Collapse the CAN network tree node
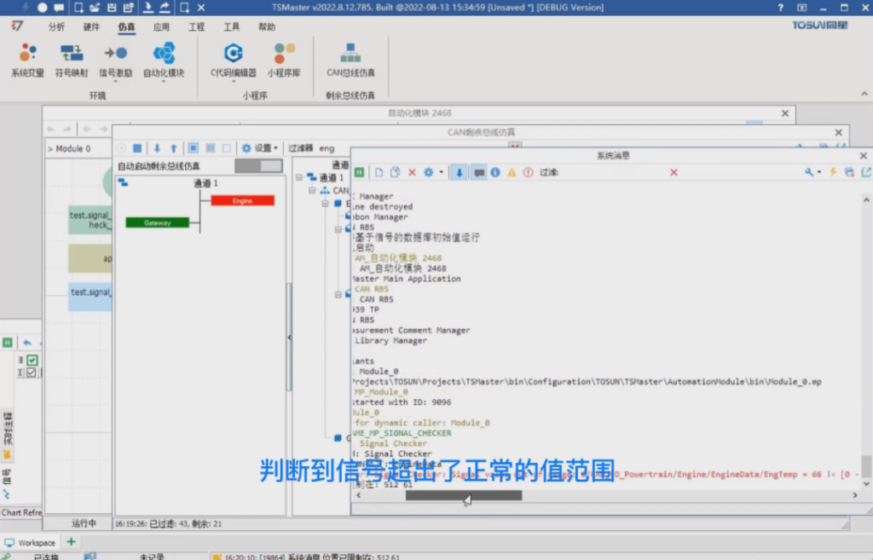This screenshot has width=873, height=560. [x=312, y=190]
